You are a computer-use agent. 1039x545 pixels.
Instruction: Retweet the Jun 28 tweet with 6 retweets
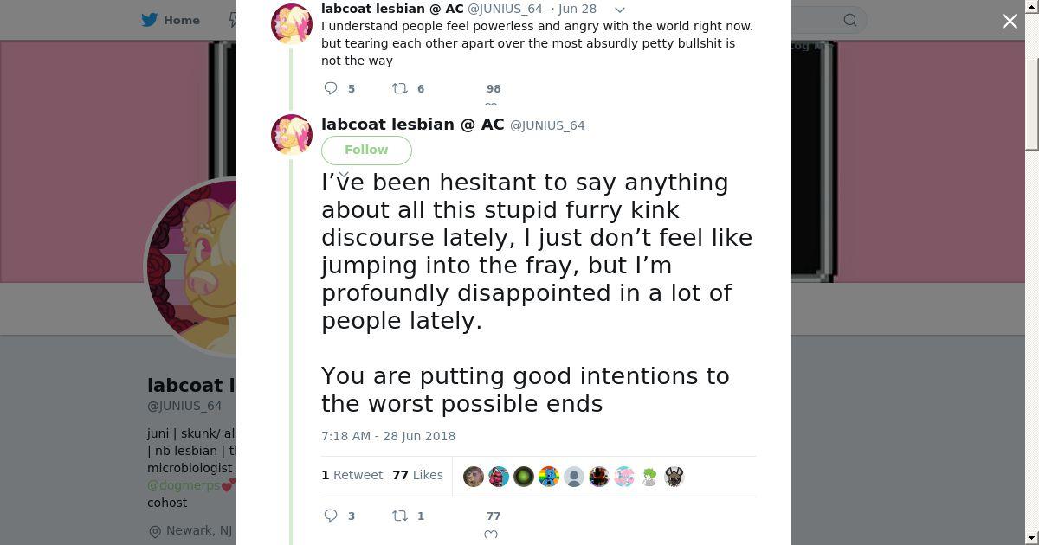pos(400,88)
